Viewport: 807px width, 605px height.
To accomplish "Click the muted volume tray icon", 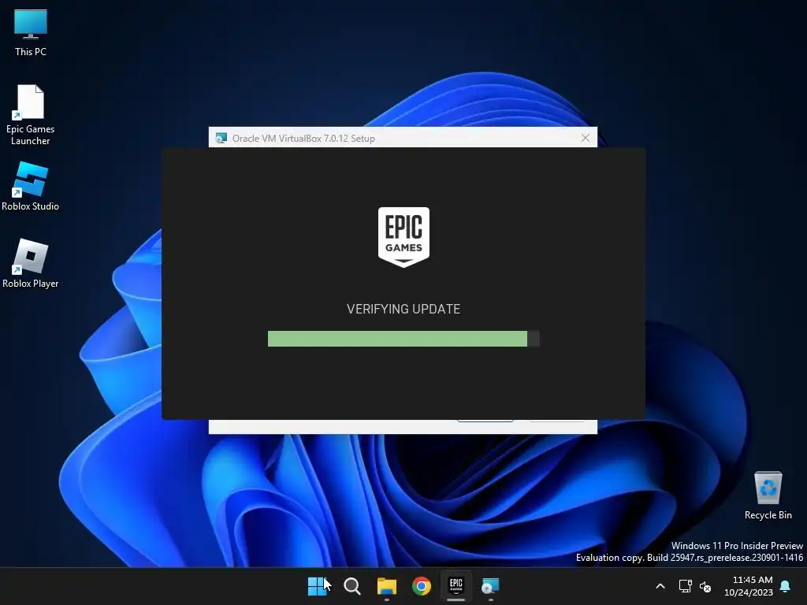I will [705, 586].
